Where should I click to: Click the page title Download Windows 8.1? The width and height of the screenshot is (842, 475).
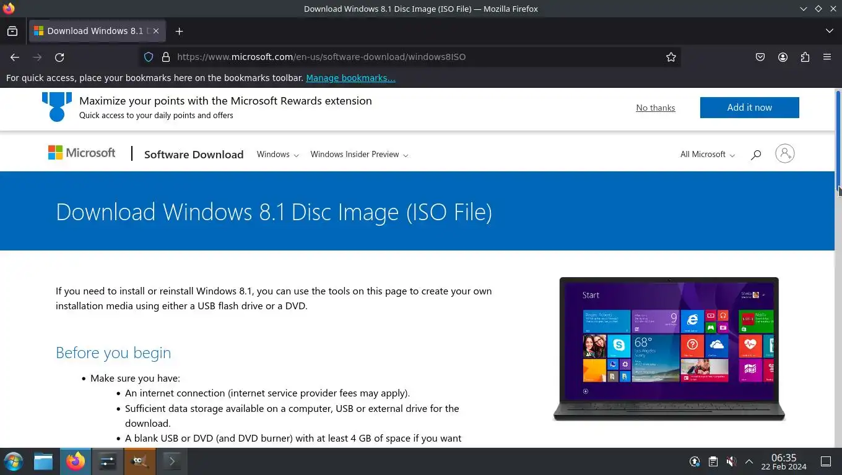(274, 212)
